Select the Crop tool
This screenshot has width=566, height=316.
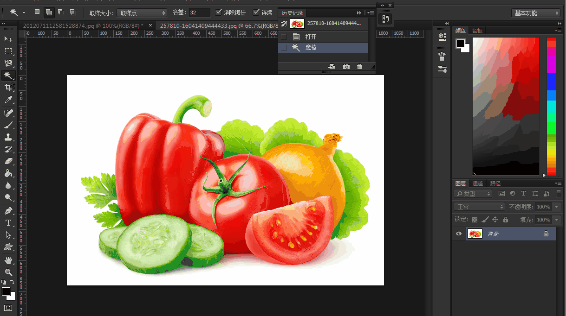(x=8, y=88)
